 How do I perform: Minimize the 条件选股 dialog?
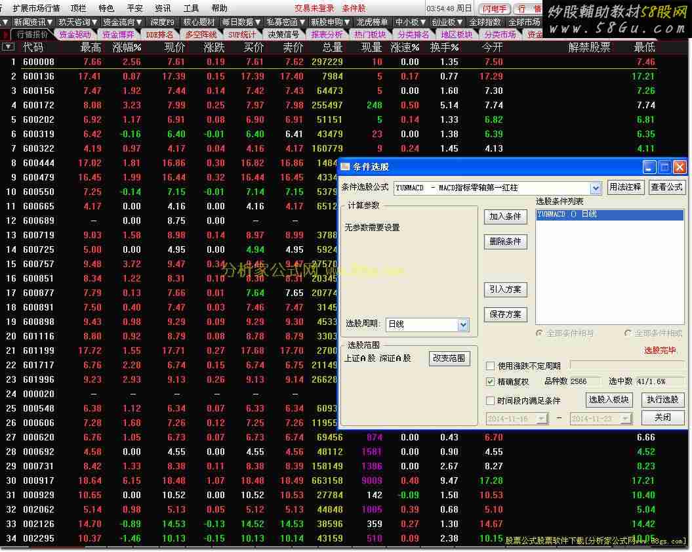(649, 167)
